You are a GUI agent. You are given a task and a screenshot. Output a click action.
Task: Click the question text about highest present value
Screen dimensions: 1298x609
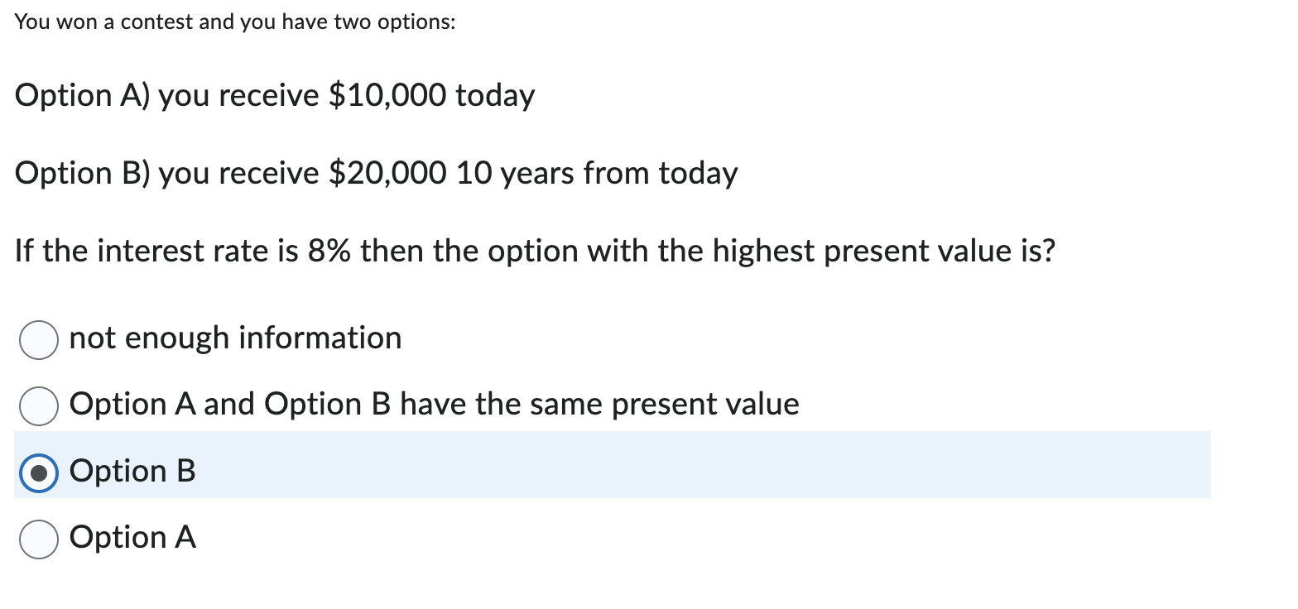(x=534, y=251)
